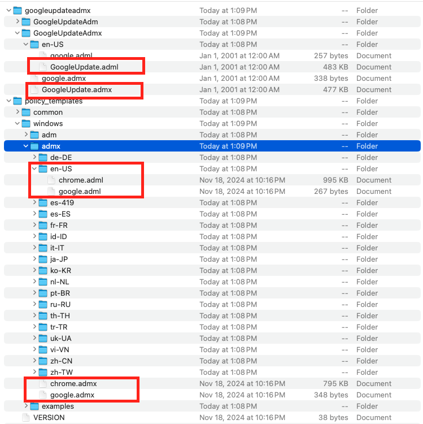The width and height of the screenshot is (423, 424).
Task: Click the 795 KB size value
Action: [x=335, y=384]
